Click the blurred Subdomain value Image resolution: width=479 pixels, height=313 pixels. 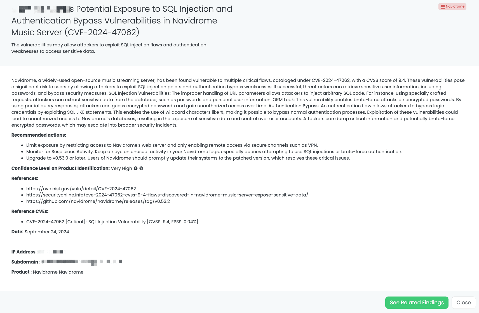click(82, 262)
